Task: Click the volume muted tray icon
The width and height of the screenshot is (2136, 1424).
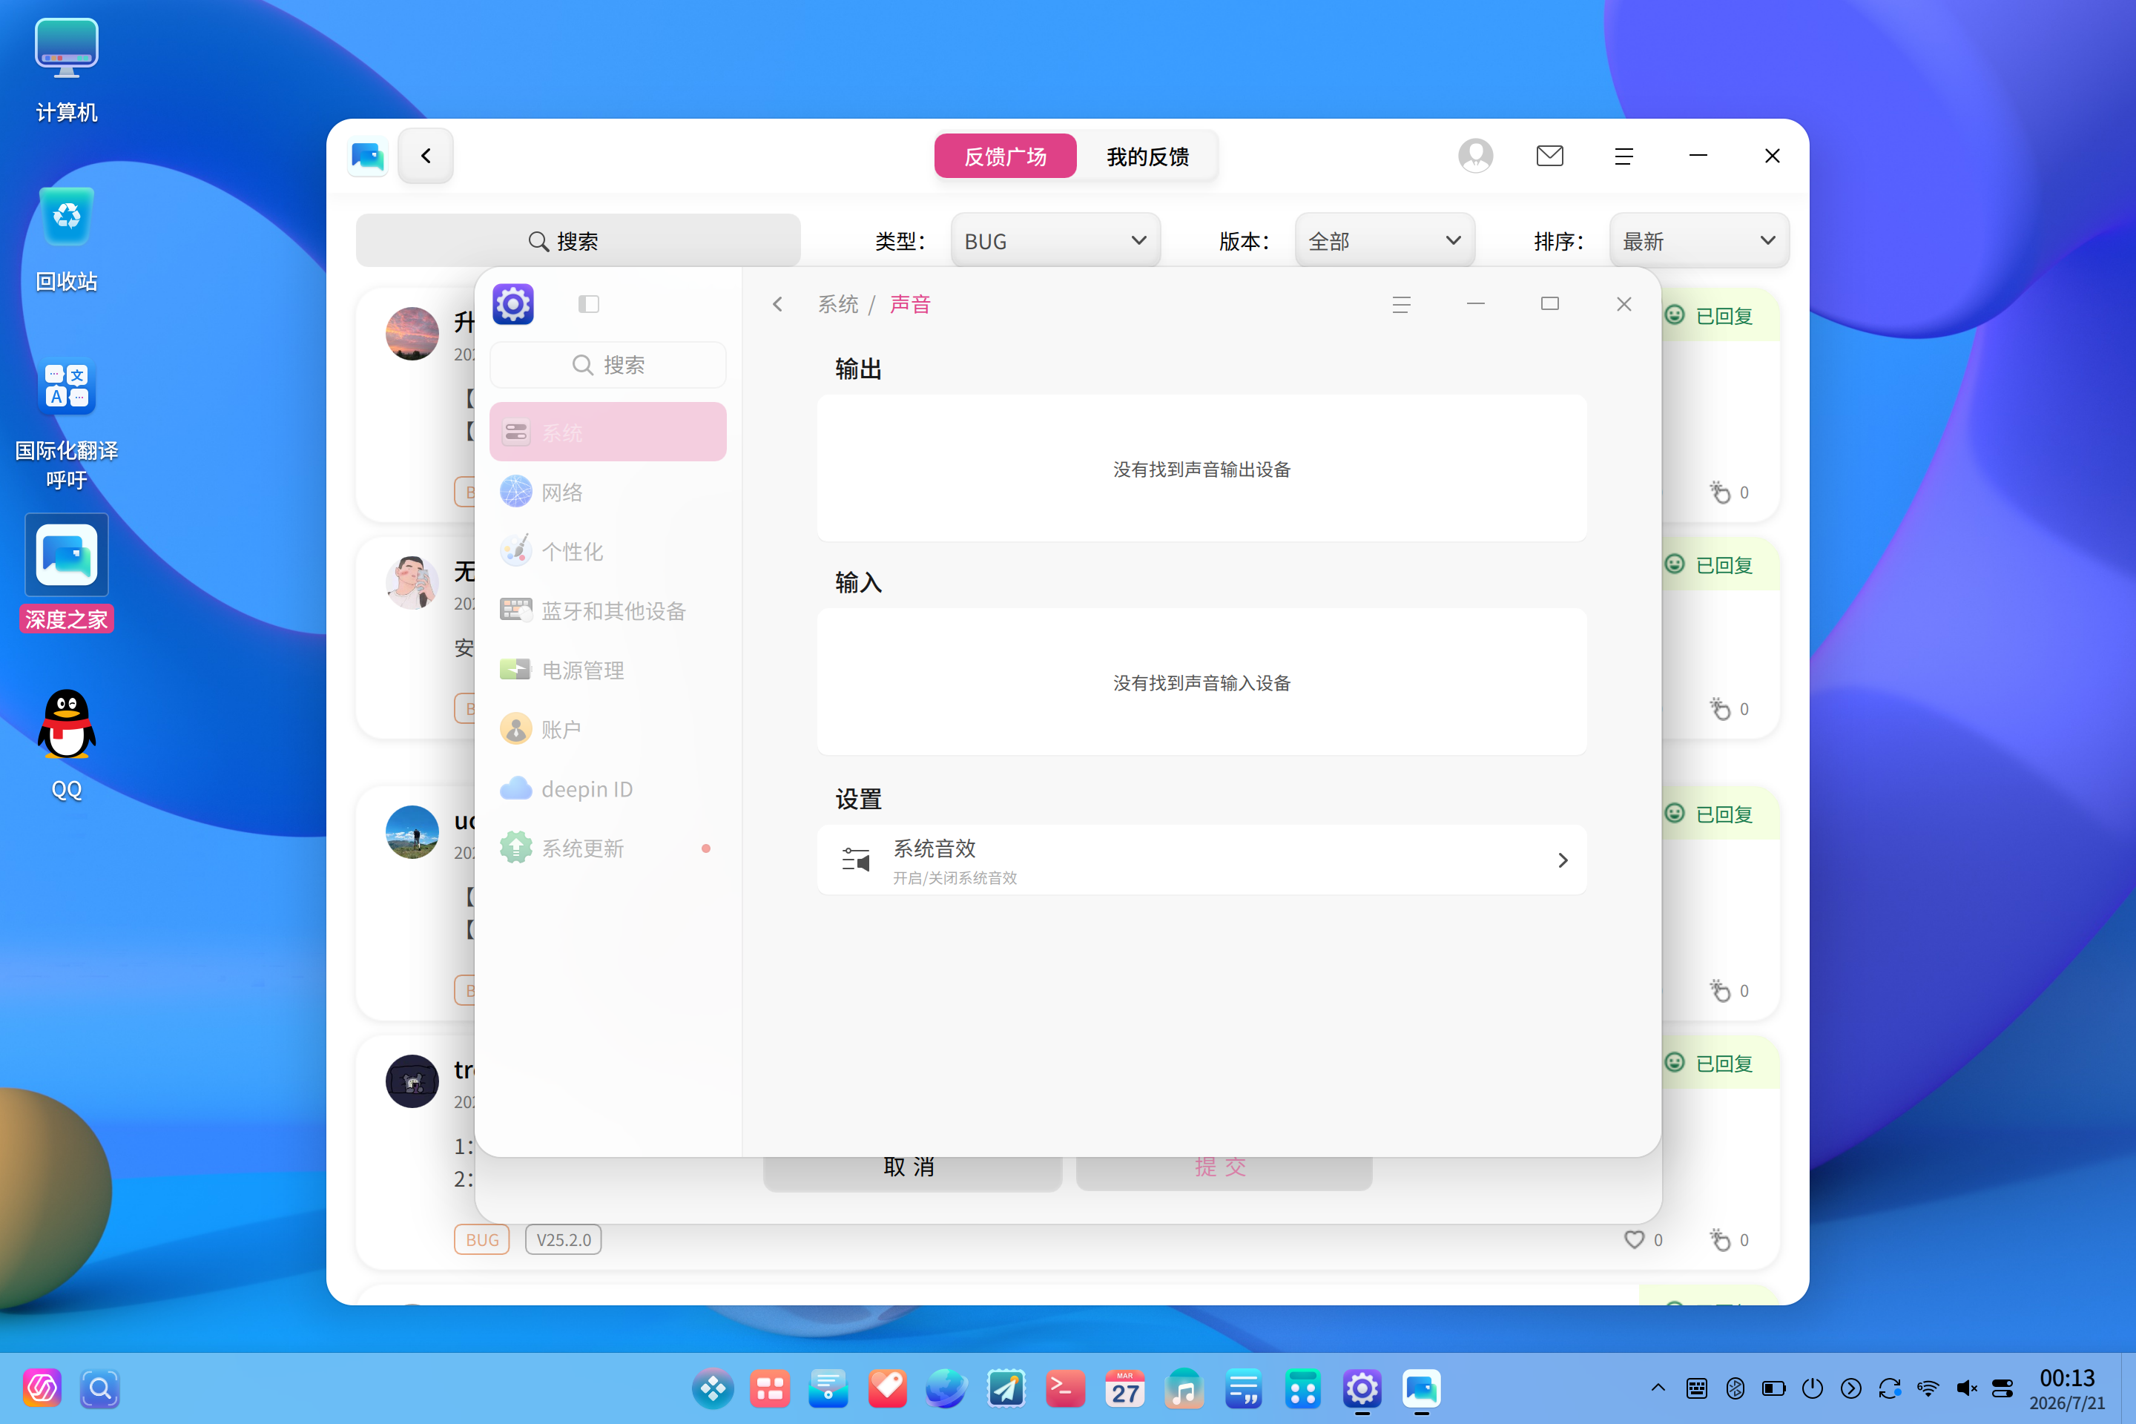Action: coord(1966,1388)
